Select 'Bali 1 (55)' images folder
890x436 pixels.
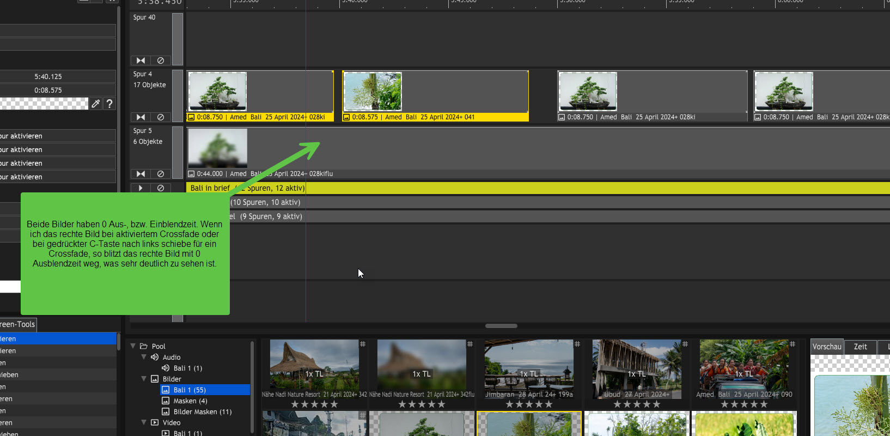pyautogui.click(x=205, y=390)
